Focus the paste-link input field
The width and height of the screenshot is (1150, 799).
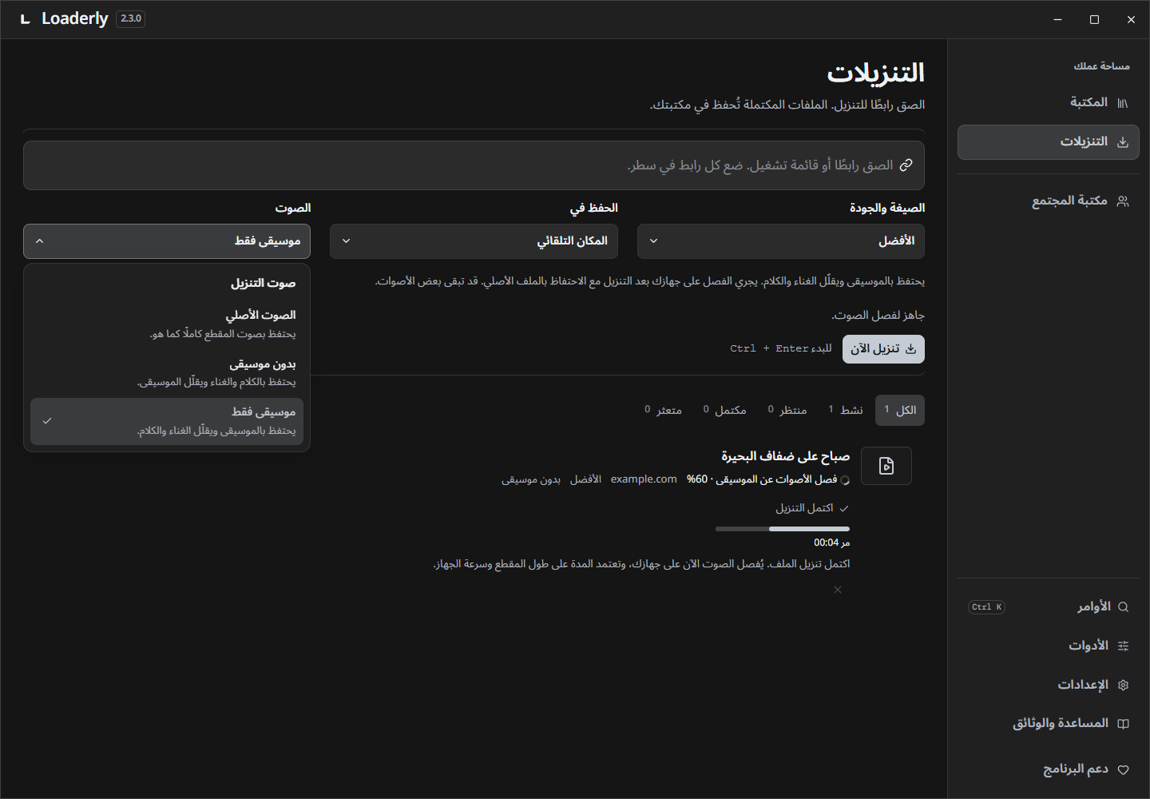[474, 165]
